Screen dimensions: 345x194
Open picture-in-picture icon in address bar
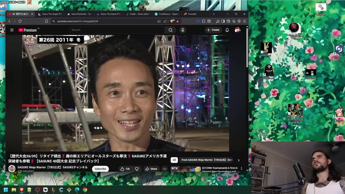[159, 21]
